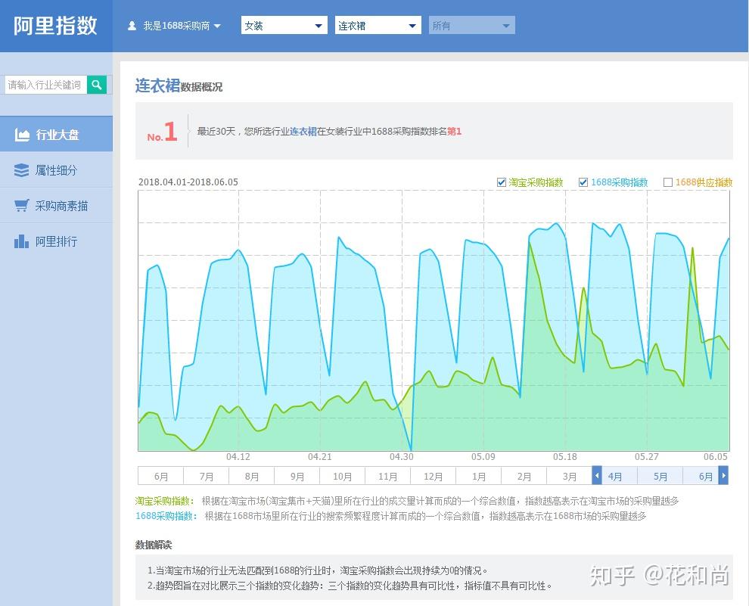
Task: Click the 采购商素描 shopping cart icon
Action: pyautogui.click(x=21, y=206)
